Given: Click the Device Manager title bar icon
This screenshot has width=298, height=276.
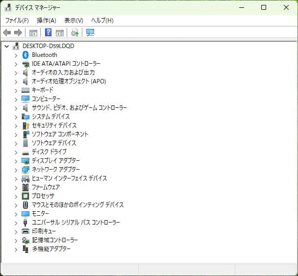Looking at the screenshot, I should [8, 8].
